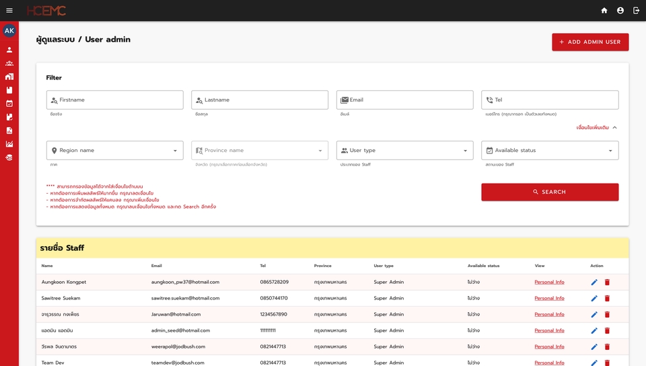Focus the Lastname filter field

point(260,100)
